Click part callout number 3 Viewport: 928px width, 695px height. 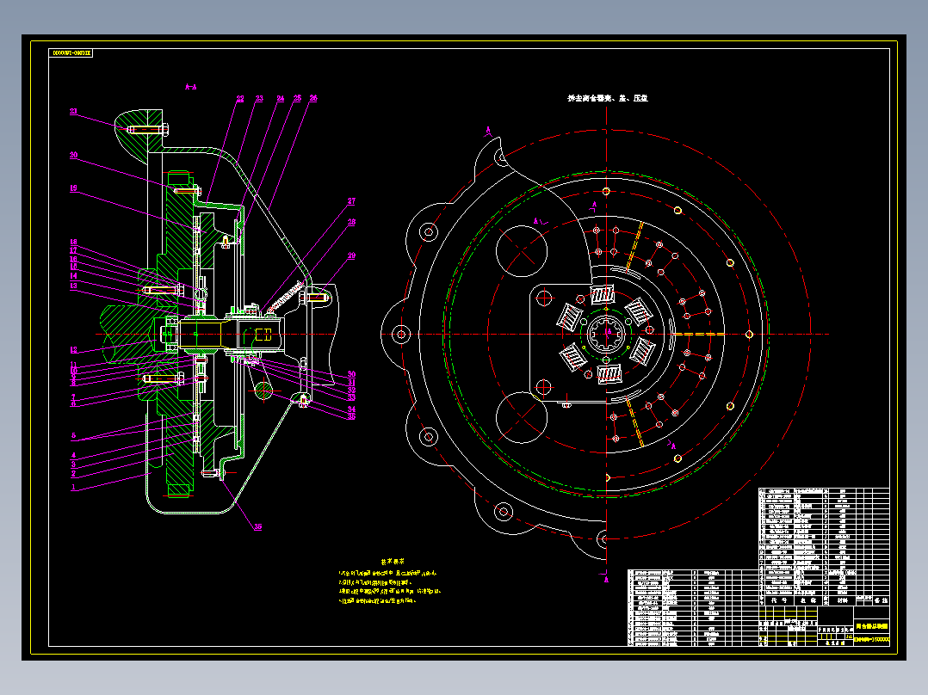[x=73, y=464]
